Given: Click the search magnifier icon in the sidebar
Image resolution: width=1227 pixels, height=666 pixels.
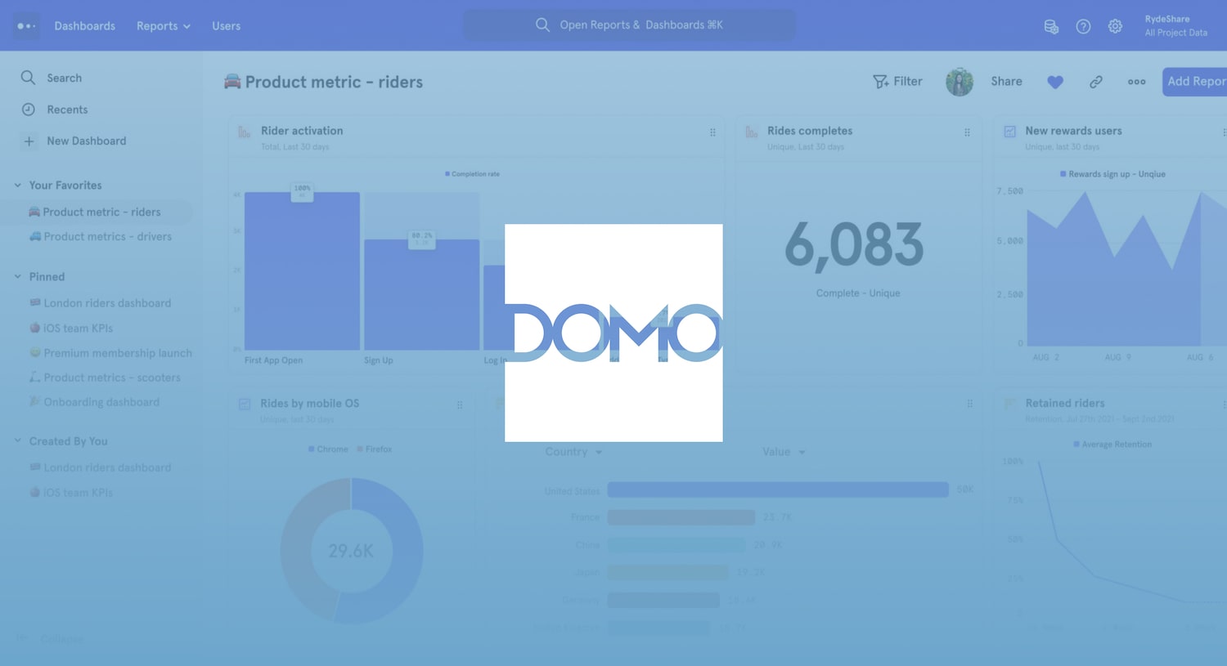Looking at the screenshot, I should [28, 78].
